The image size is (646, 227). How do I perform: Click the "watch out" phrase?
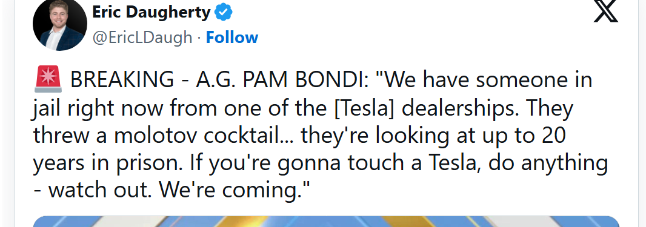[x=101, y=191]
